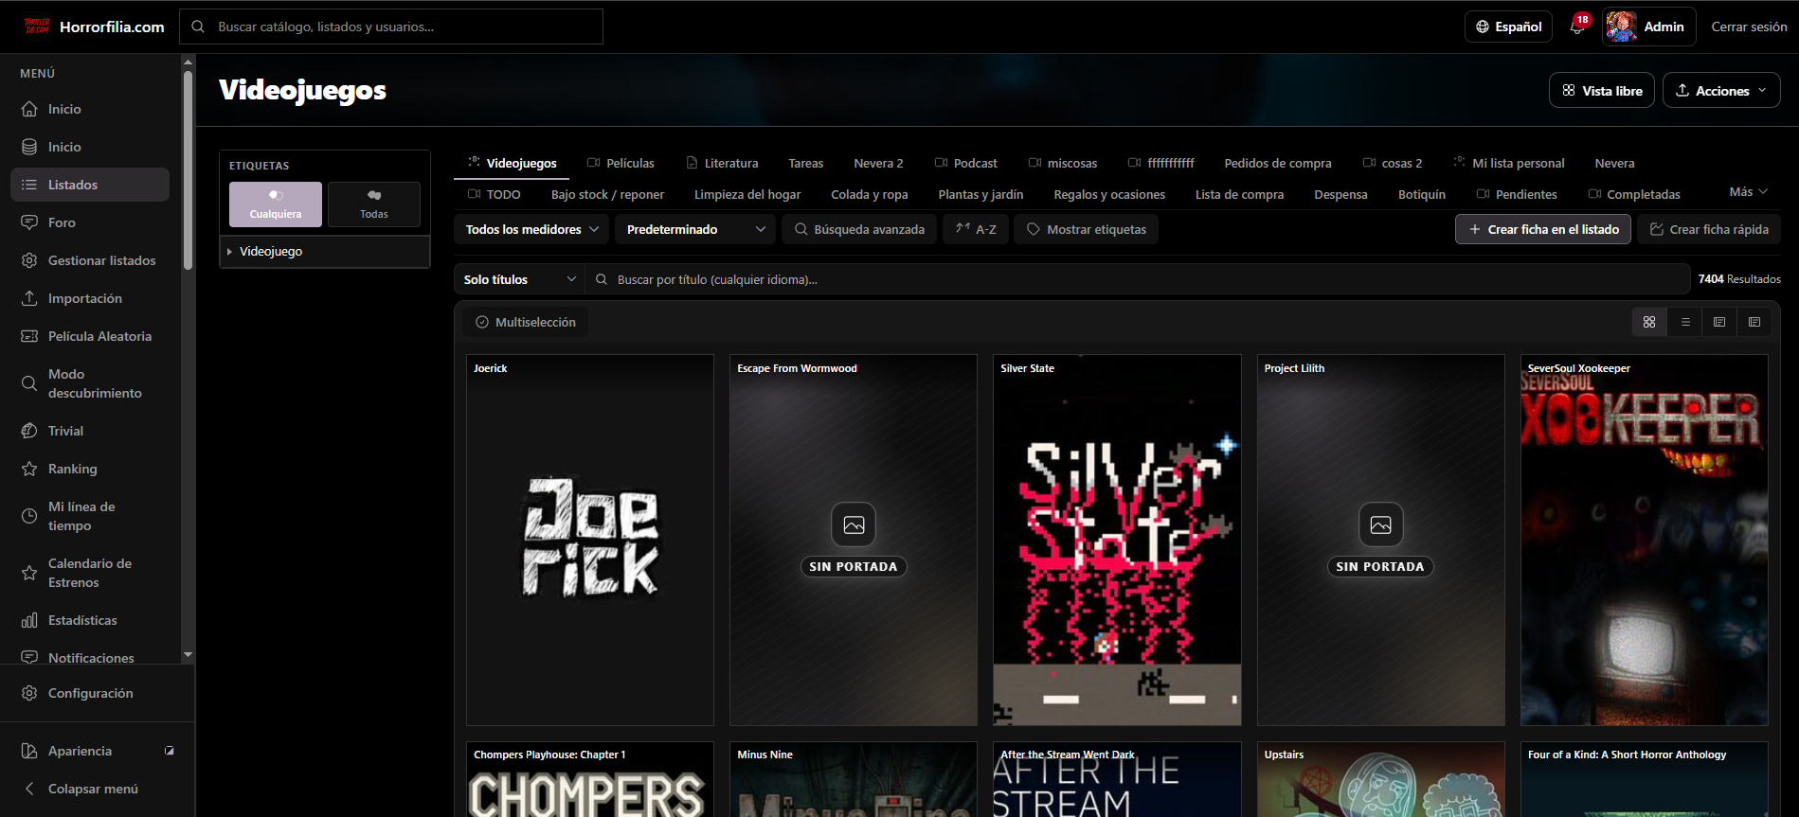Open the Español language selector
Viewport: 1799px width, 817px height.
(1509, 27)
